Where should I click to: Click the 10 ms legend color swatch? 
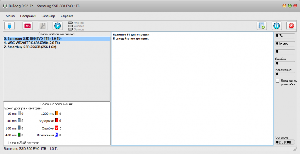[19, 113]
